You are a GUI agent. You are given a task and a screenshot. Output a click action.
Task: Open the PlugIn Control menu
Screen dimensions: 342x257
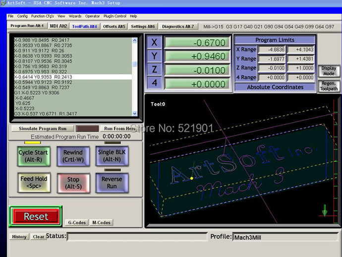tap(114, 16)
